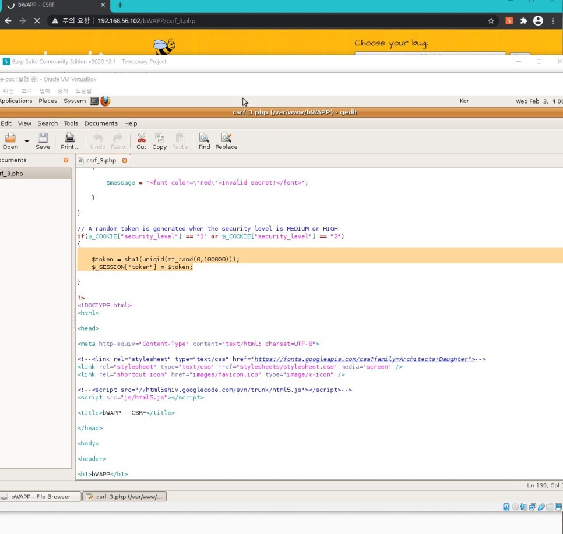The width and height of the screenshot is (563, 534).
Task: Click the site security warning icon
Action: tap(55, 21)
